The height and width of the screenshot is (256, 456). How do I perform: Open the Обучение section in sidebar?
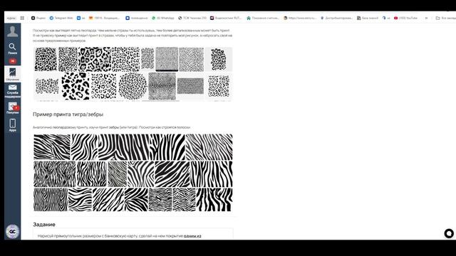(x=12, y=74)
